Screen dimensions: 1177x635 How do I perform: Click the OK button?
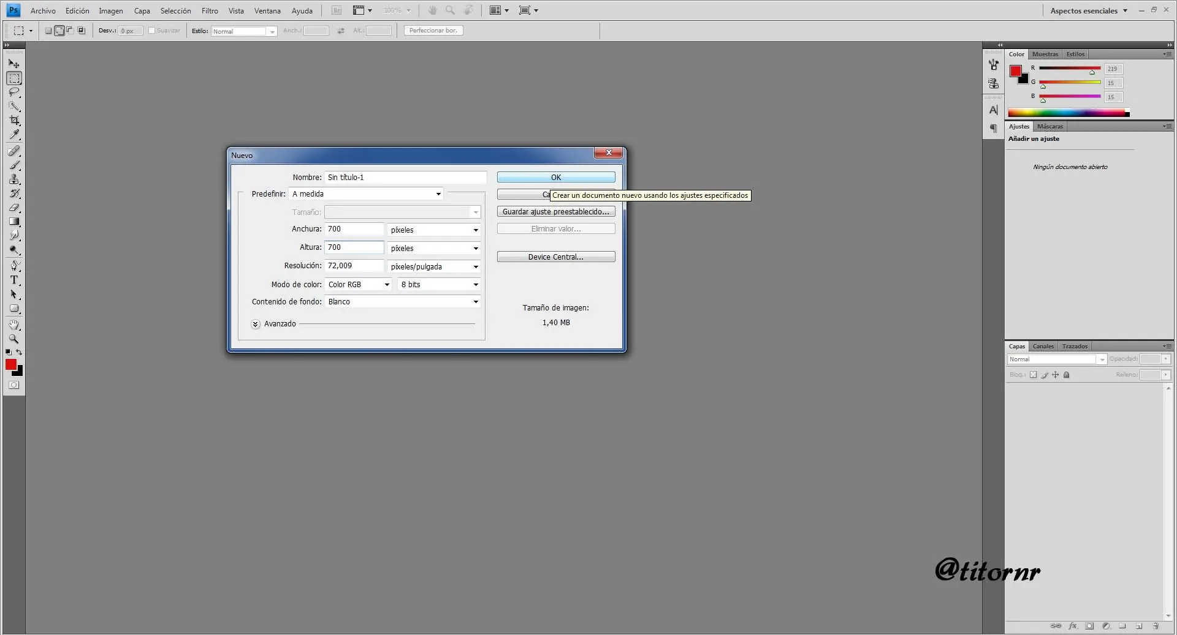tap(555, 178)
